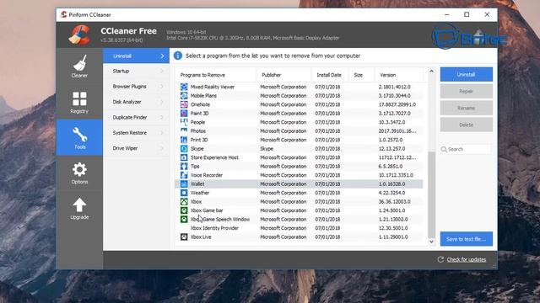Open the Options gear section
This screenshot has width=540, height=303.
tap(79, 173)
